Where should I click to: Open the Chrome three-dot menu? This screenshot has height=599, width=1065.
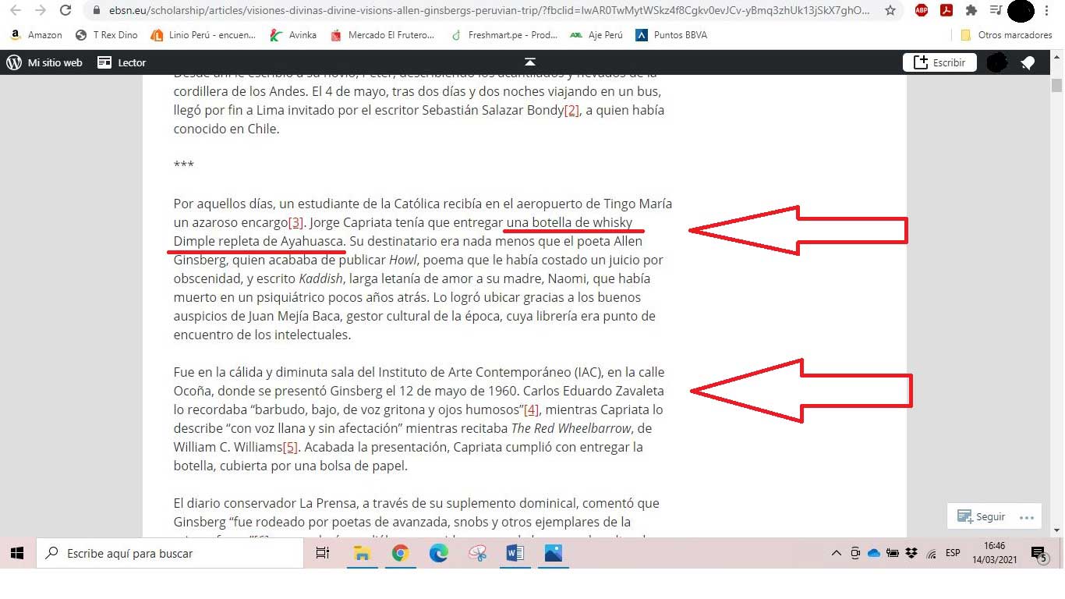(x=1047, y=11)
